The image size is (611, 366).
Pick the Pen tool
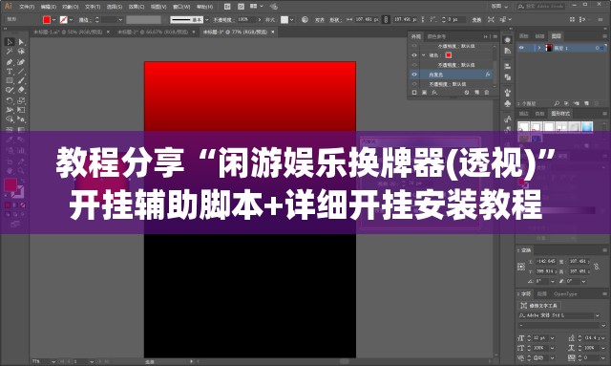[x=10, y=62]
